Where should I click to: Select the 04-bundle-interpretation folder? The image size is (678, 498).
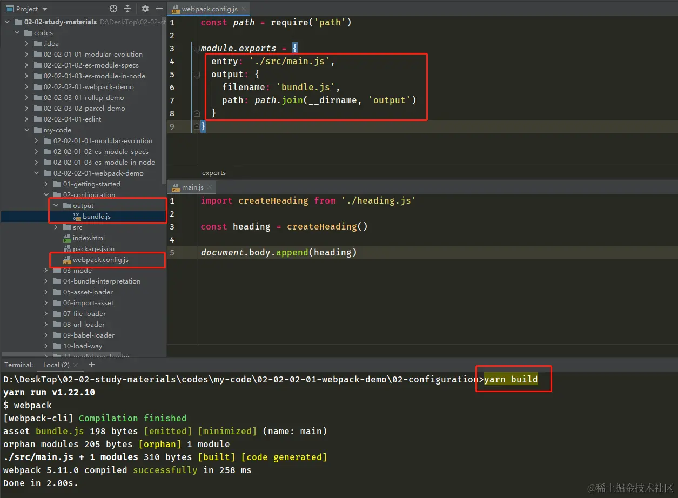[102, 281]
